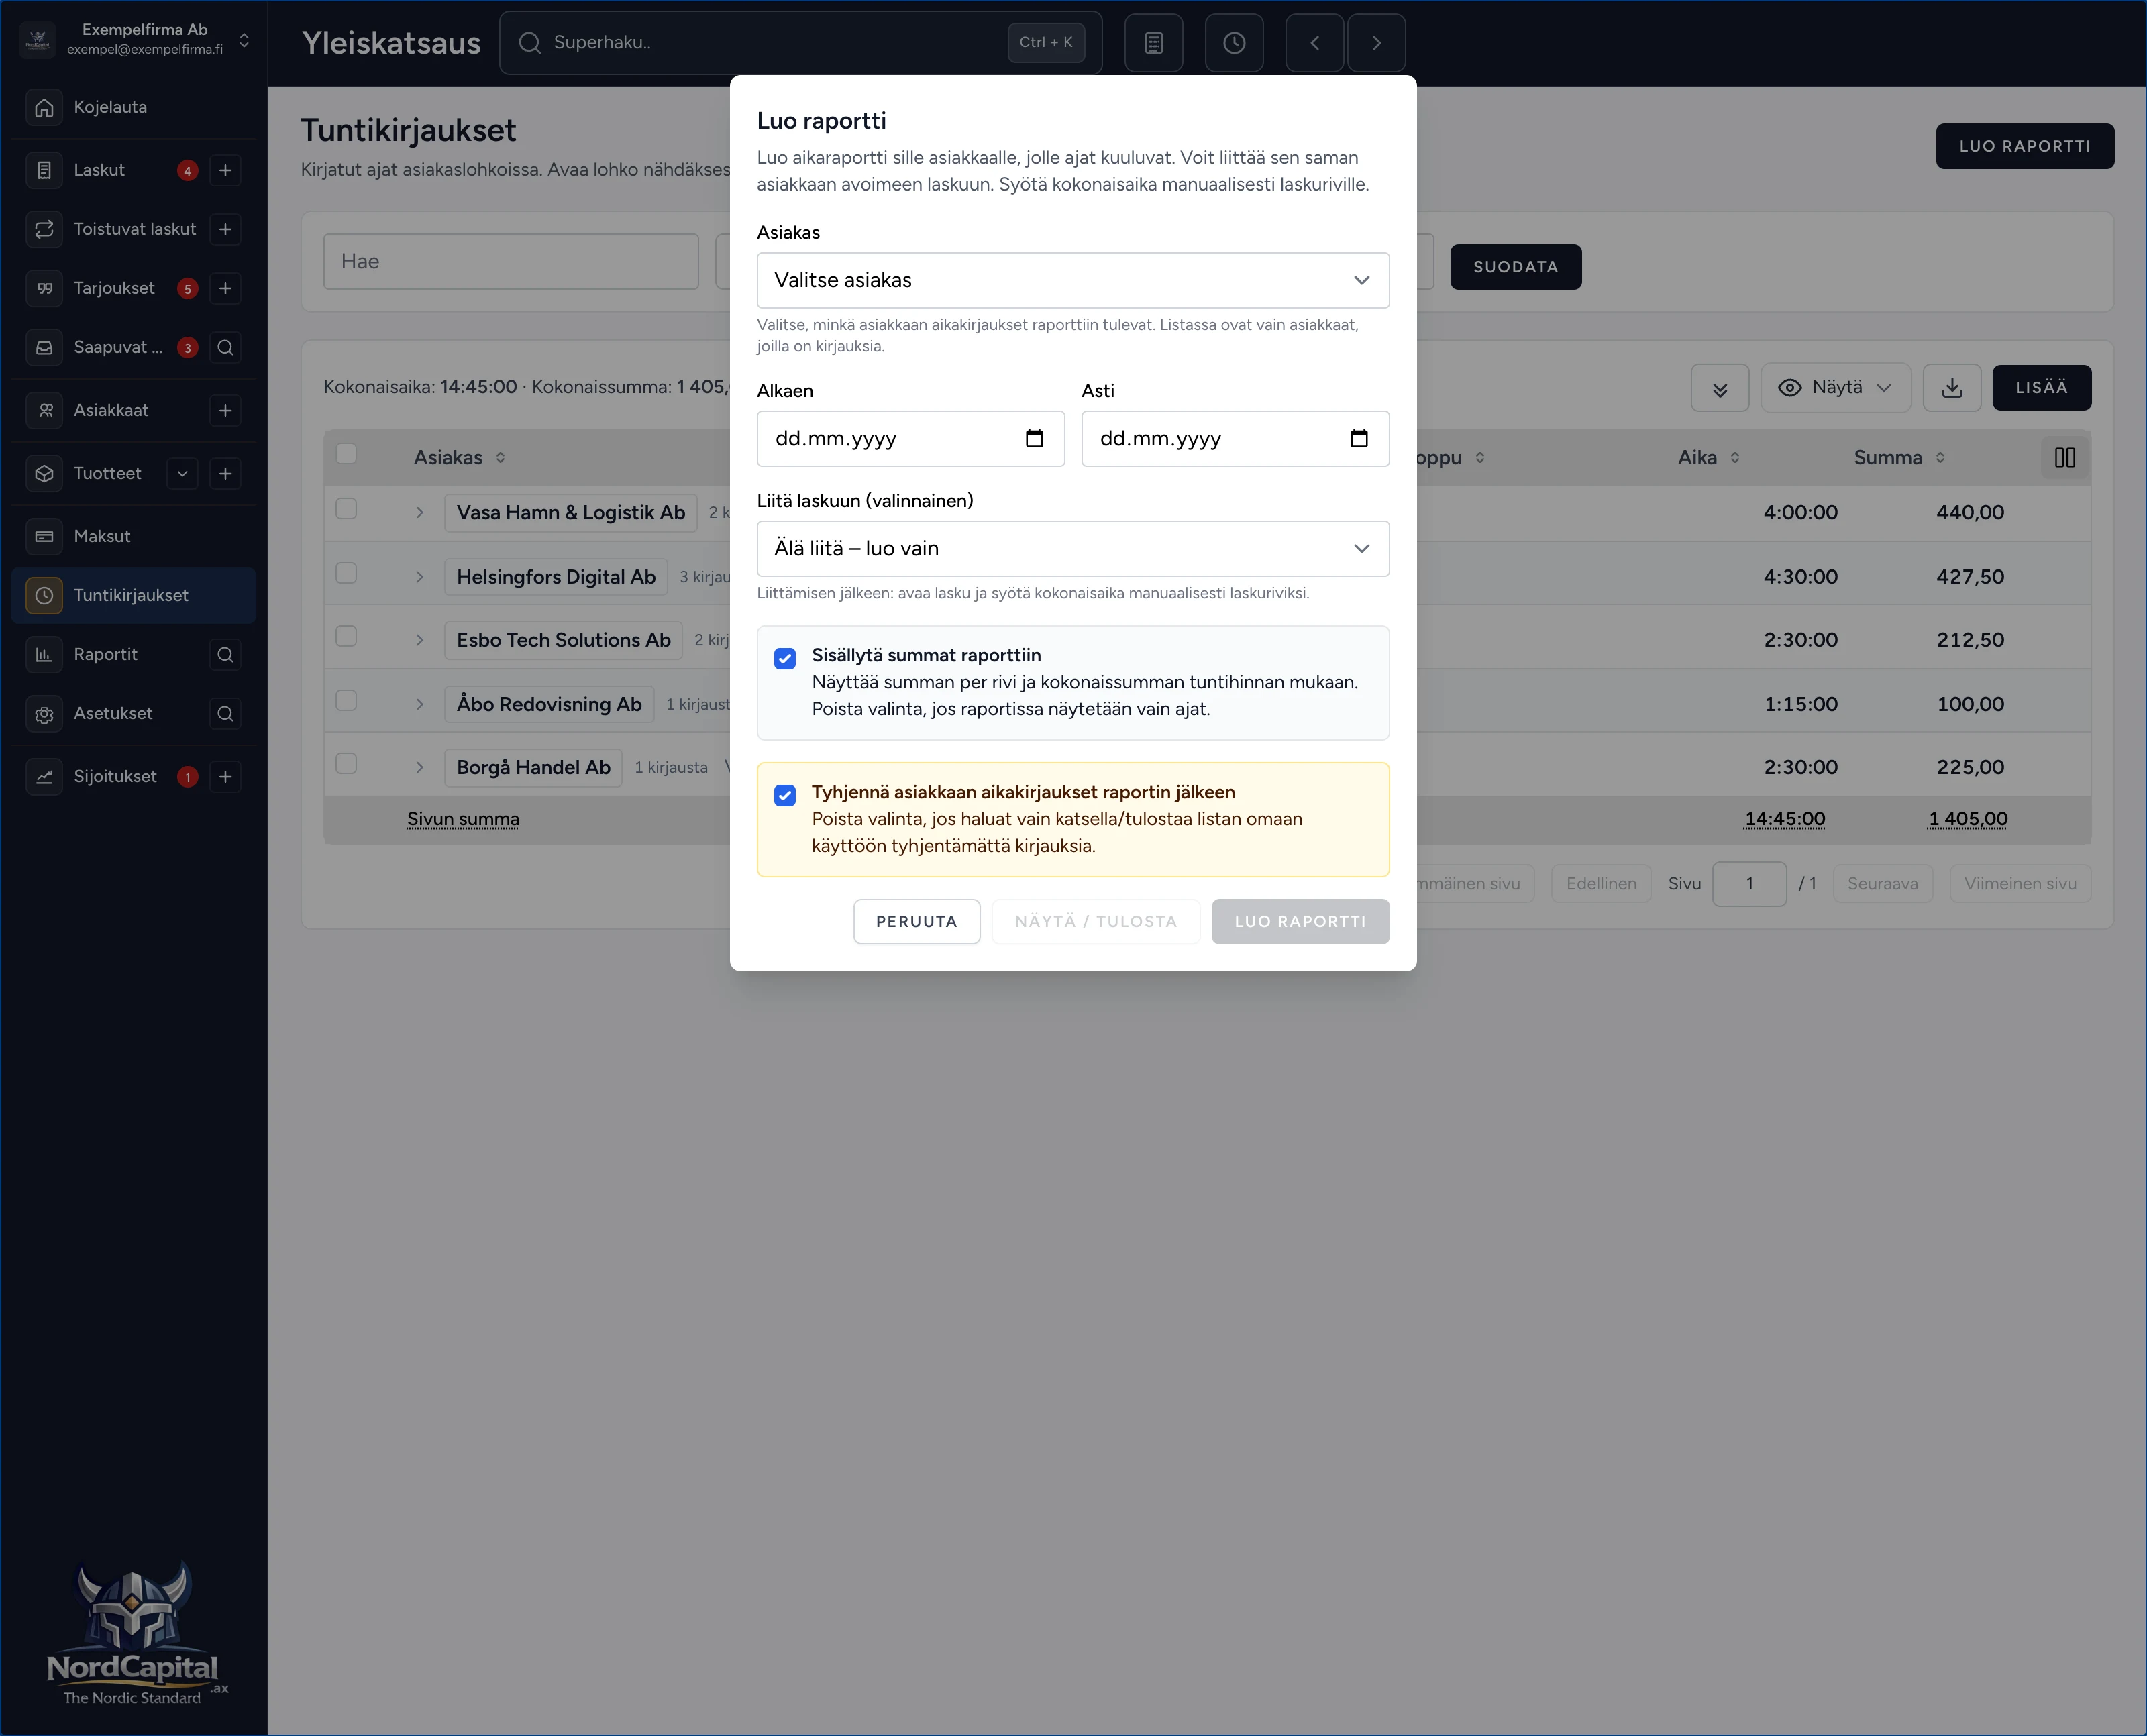Screen dimensions: 2147x1736
Task: Open the Valitse asiakas dropdown
Action: [1072, 280]
